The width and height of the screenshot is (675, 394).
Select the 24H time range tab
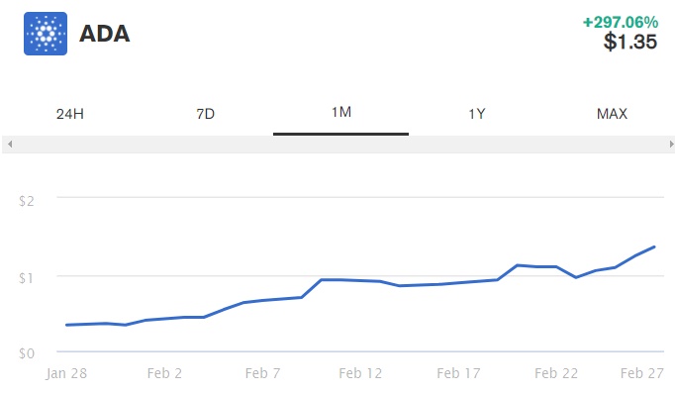(x=69, y=114)
